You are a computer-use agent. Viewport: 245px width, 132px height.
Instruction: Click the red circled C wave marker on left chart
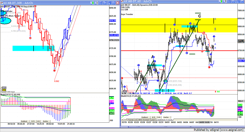pyautogui.click(x=54, y=70)
